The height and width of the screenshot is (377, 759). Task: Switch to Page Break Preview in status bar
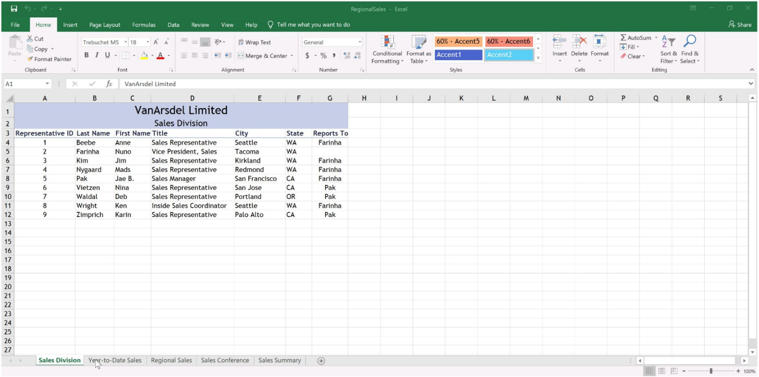tap(674, 371)
